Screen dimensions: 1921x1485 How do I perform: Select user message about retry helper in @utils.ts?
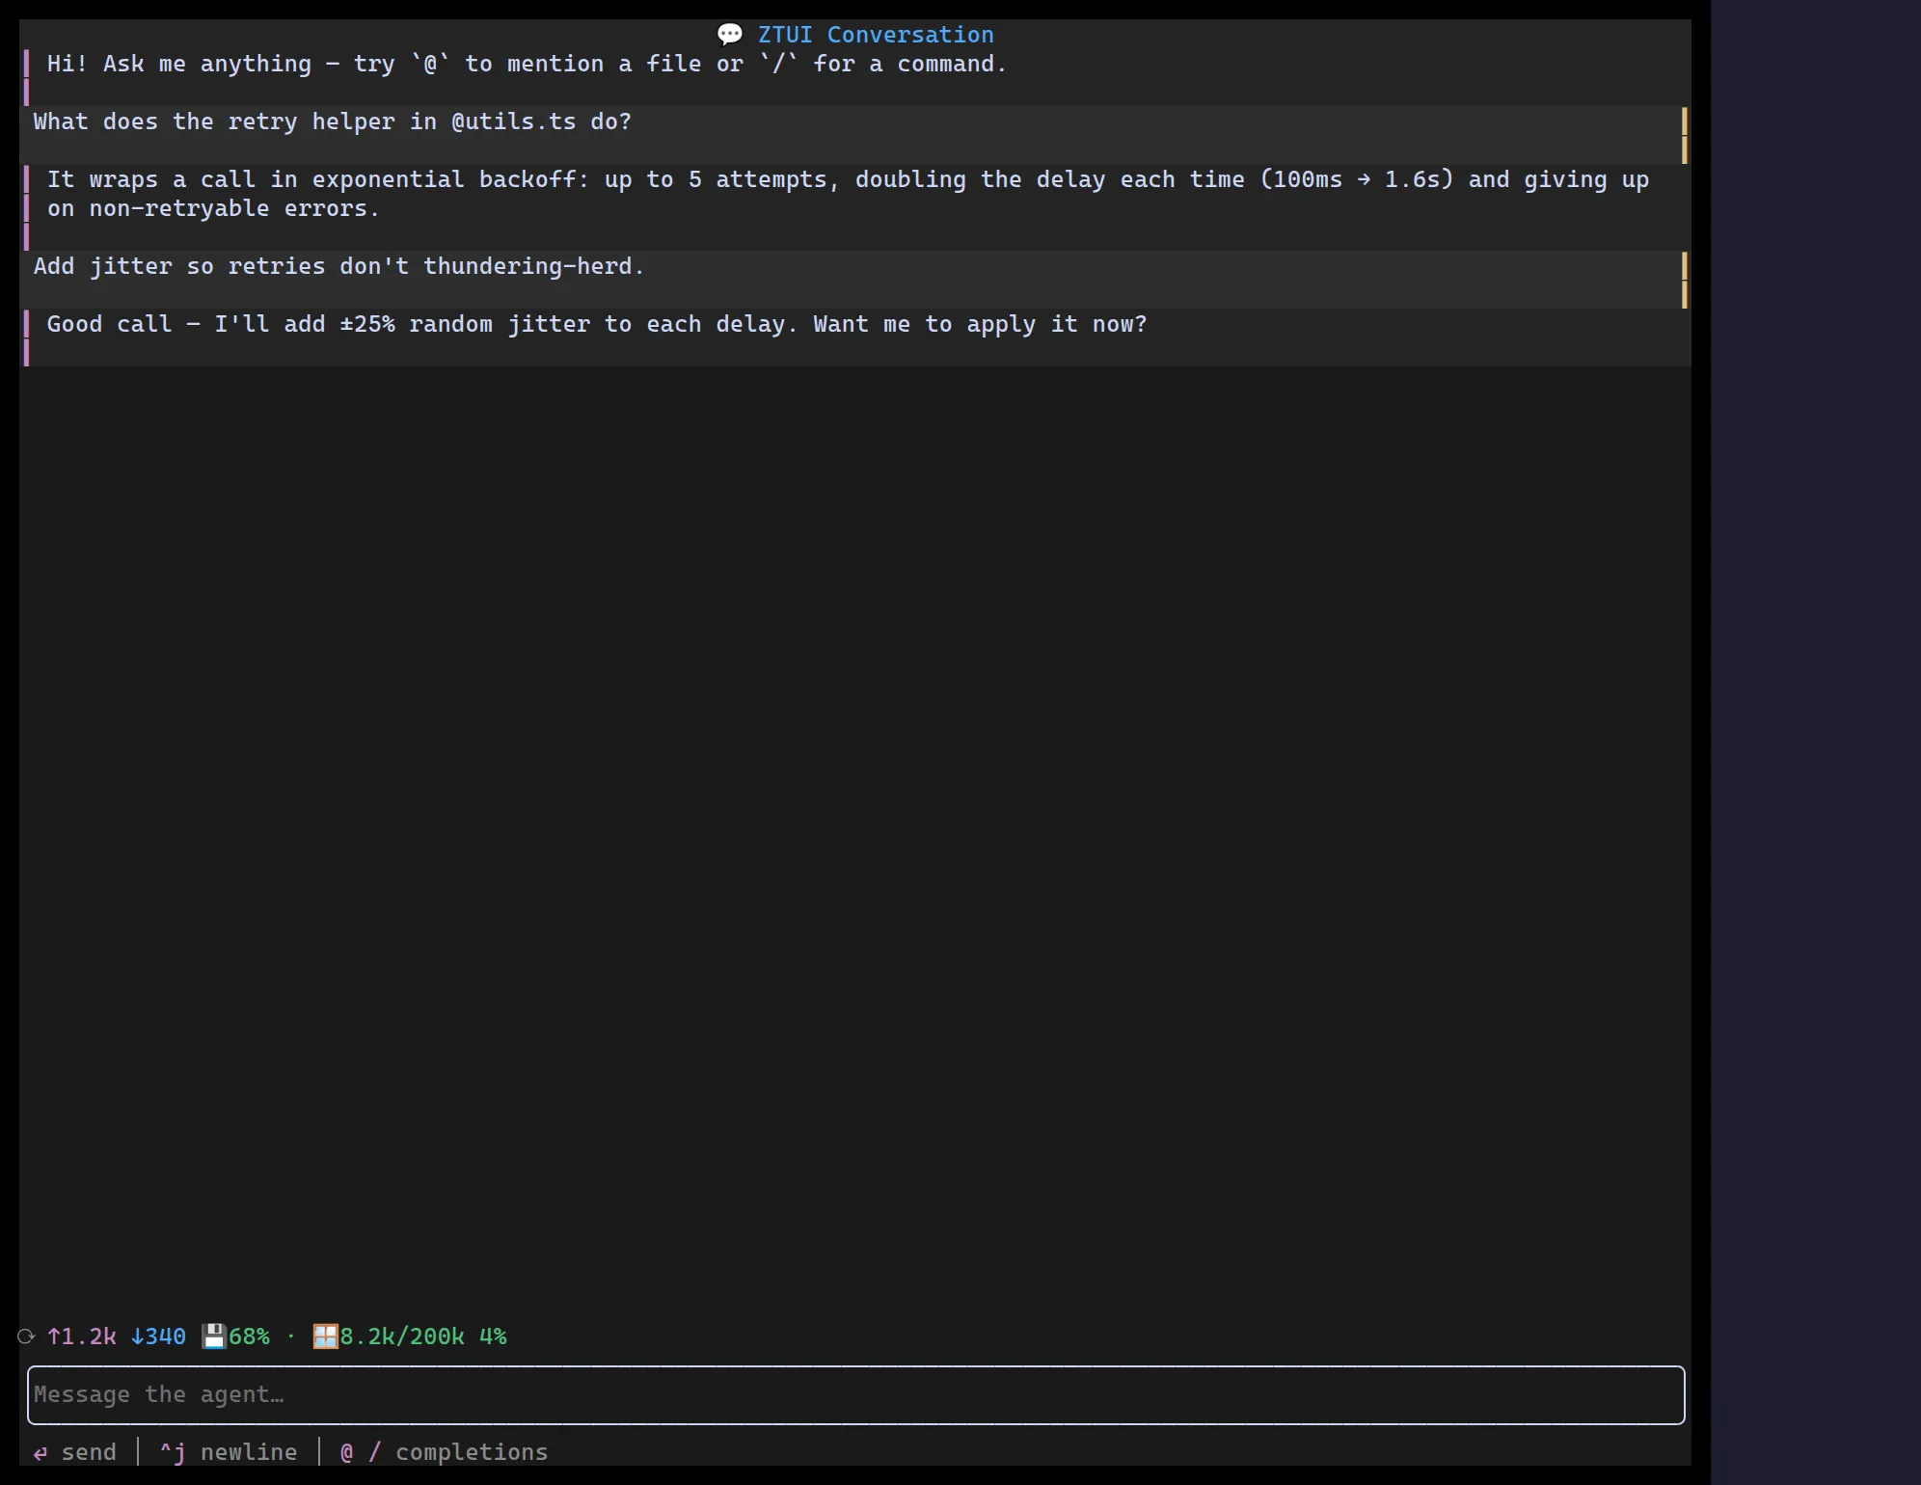tap(854, 135)
